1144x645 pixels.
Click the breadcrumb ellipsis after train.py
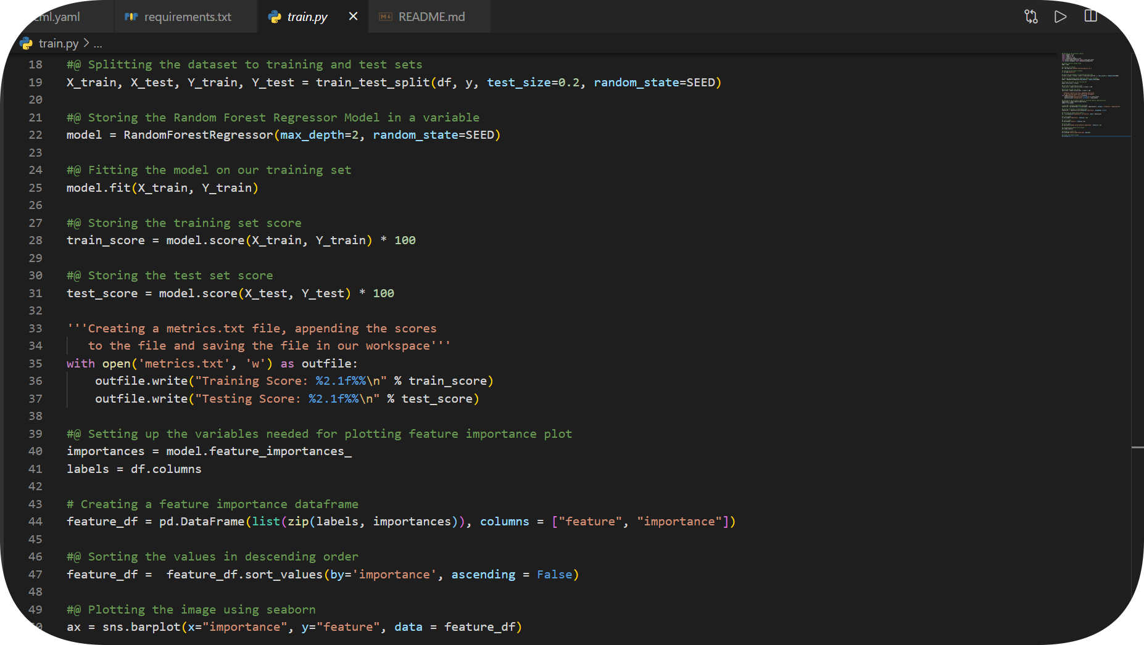click(x=98, y=43)
